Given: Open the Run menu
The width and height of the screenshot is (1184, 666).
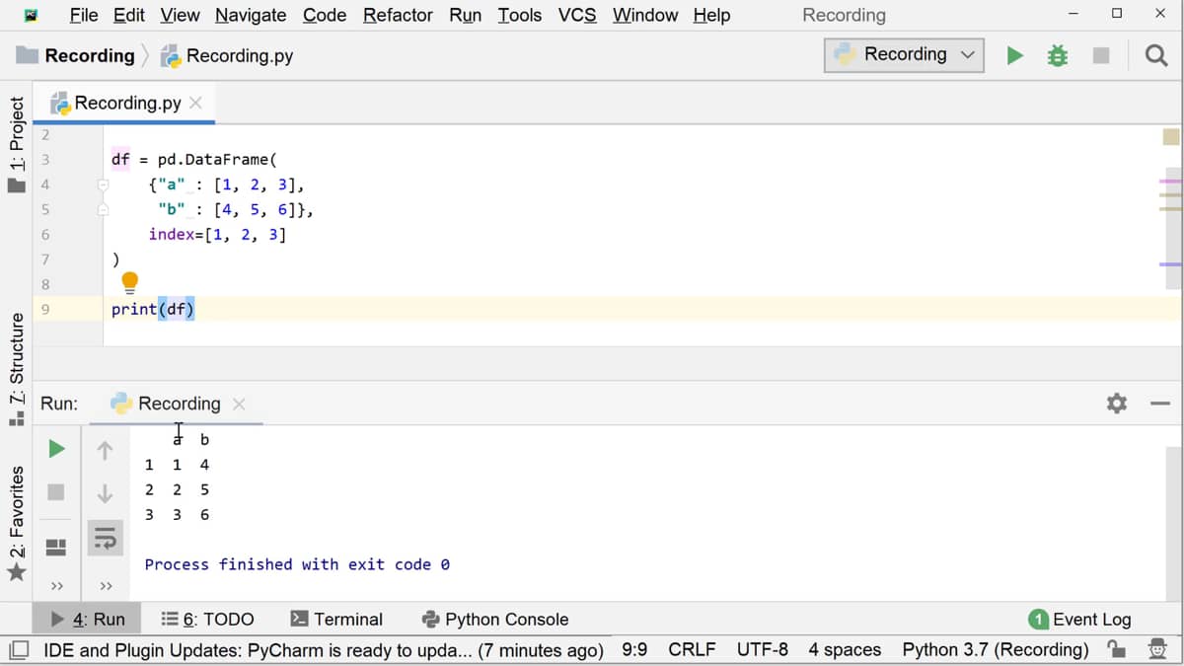Looking at the screenshot, I should click(465, 15).
